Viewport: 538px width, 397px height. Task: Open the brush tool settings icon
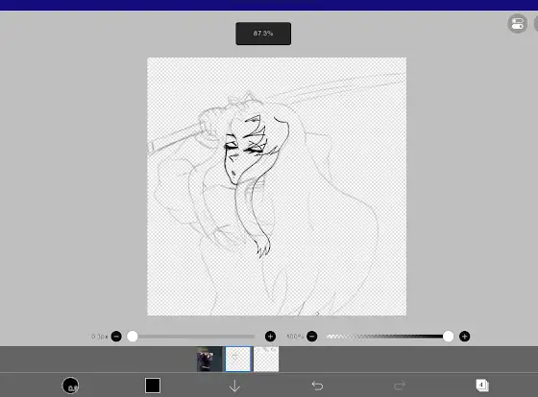[70, 385]
